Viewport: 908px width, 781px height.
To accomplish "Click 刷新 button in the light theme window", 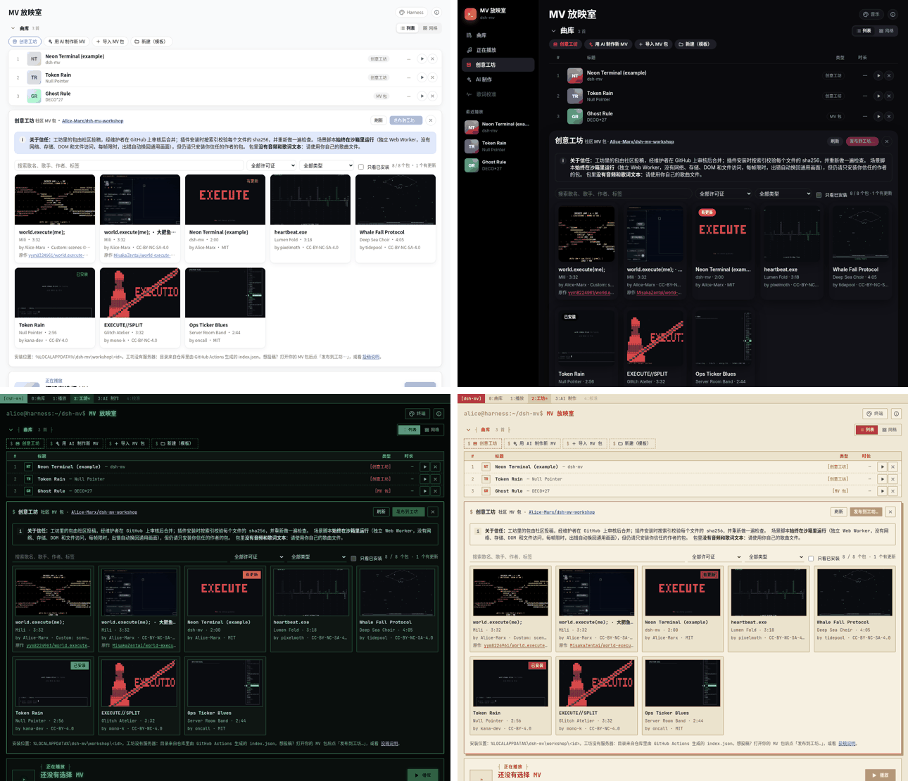I will tap(379, 120).
